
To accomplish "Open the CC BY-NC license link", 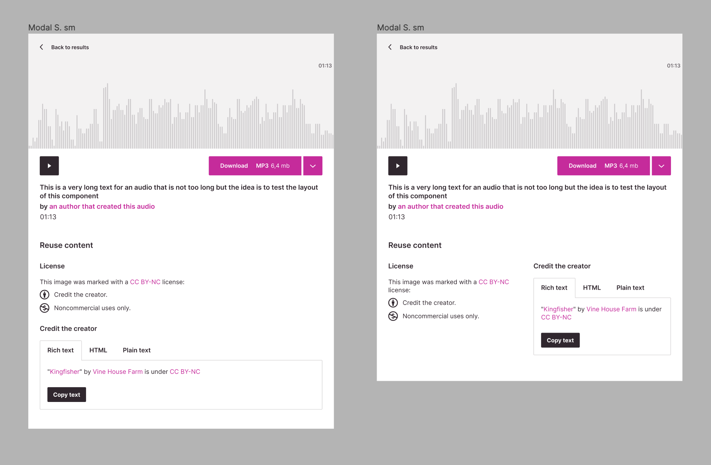I will (145, 282).
